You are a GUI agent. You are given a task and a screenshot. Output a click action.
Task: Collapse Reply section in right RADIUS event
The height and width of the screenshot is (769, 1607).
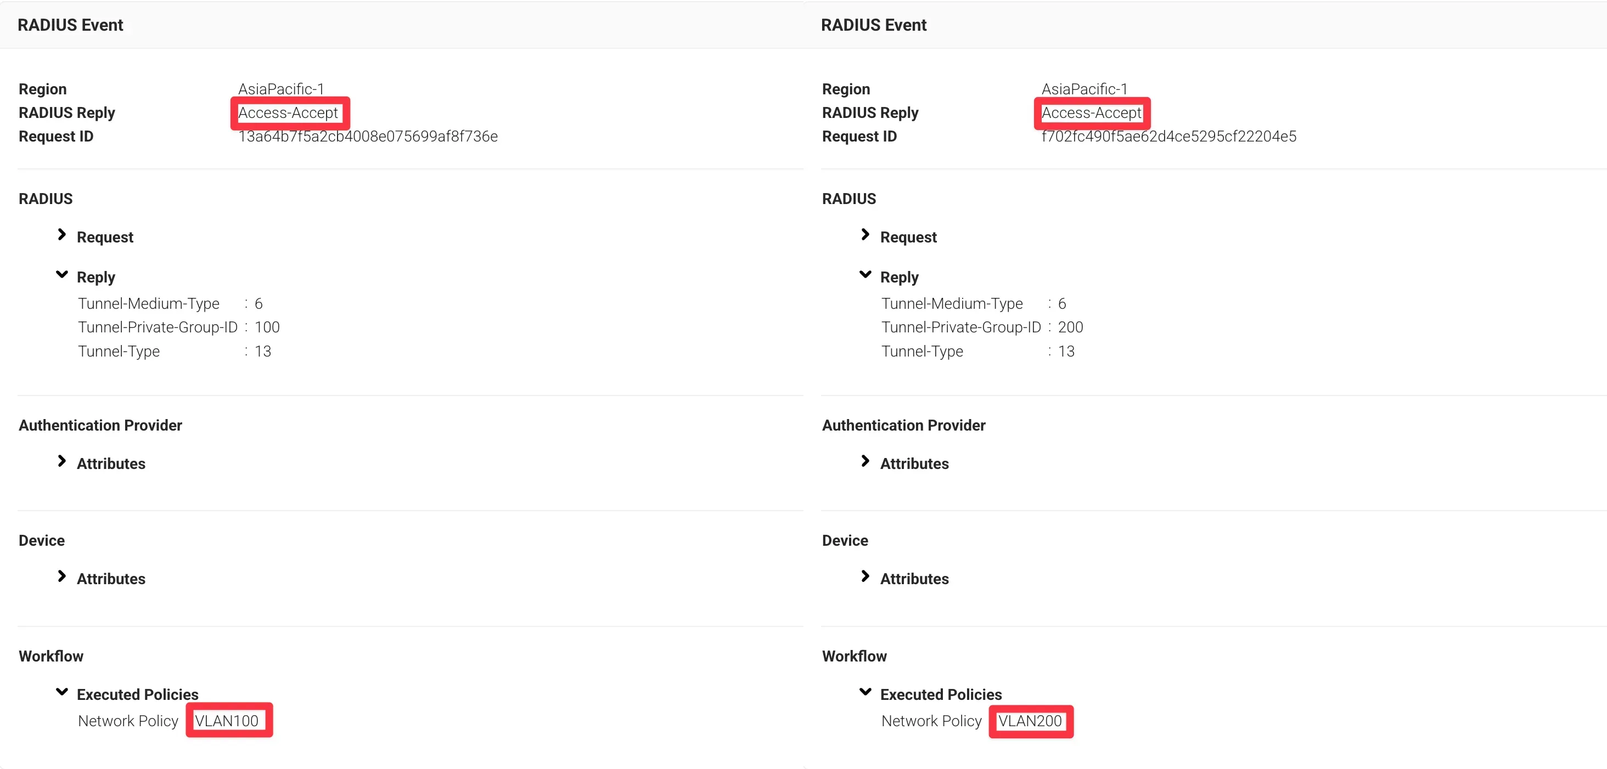point(866,275)
